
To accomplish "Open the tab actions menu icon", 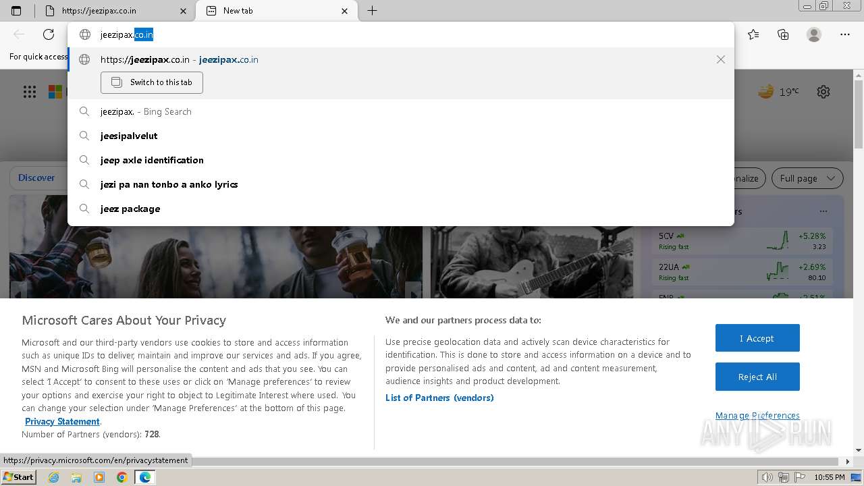I will 16,11.
